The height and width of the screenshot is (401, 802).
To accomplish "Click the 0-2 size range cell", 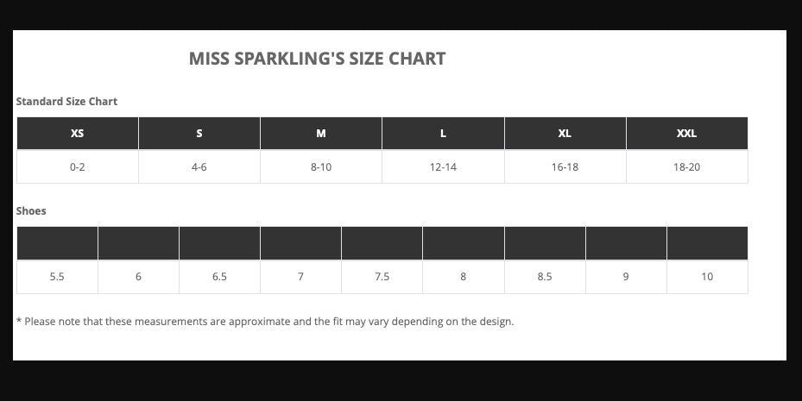I will point(77,166).
